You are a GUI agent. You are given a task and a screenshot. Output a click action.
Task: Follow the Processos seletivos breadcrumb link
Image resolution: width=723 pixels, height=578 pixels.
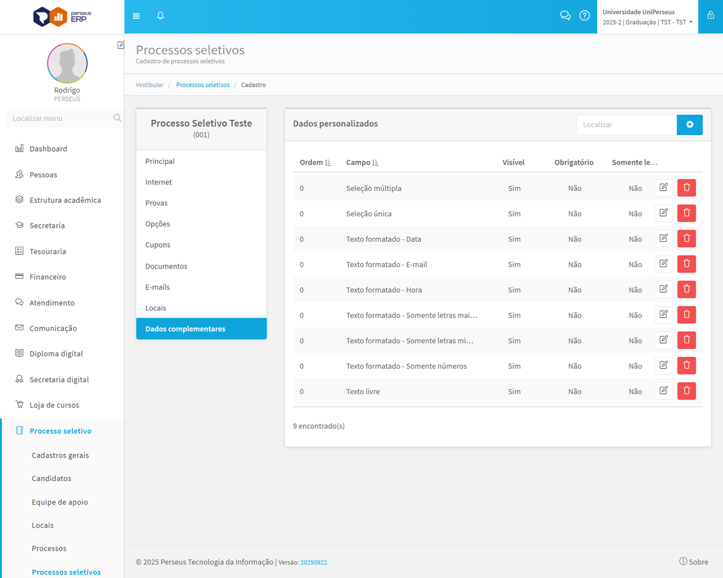click(203, 85)
